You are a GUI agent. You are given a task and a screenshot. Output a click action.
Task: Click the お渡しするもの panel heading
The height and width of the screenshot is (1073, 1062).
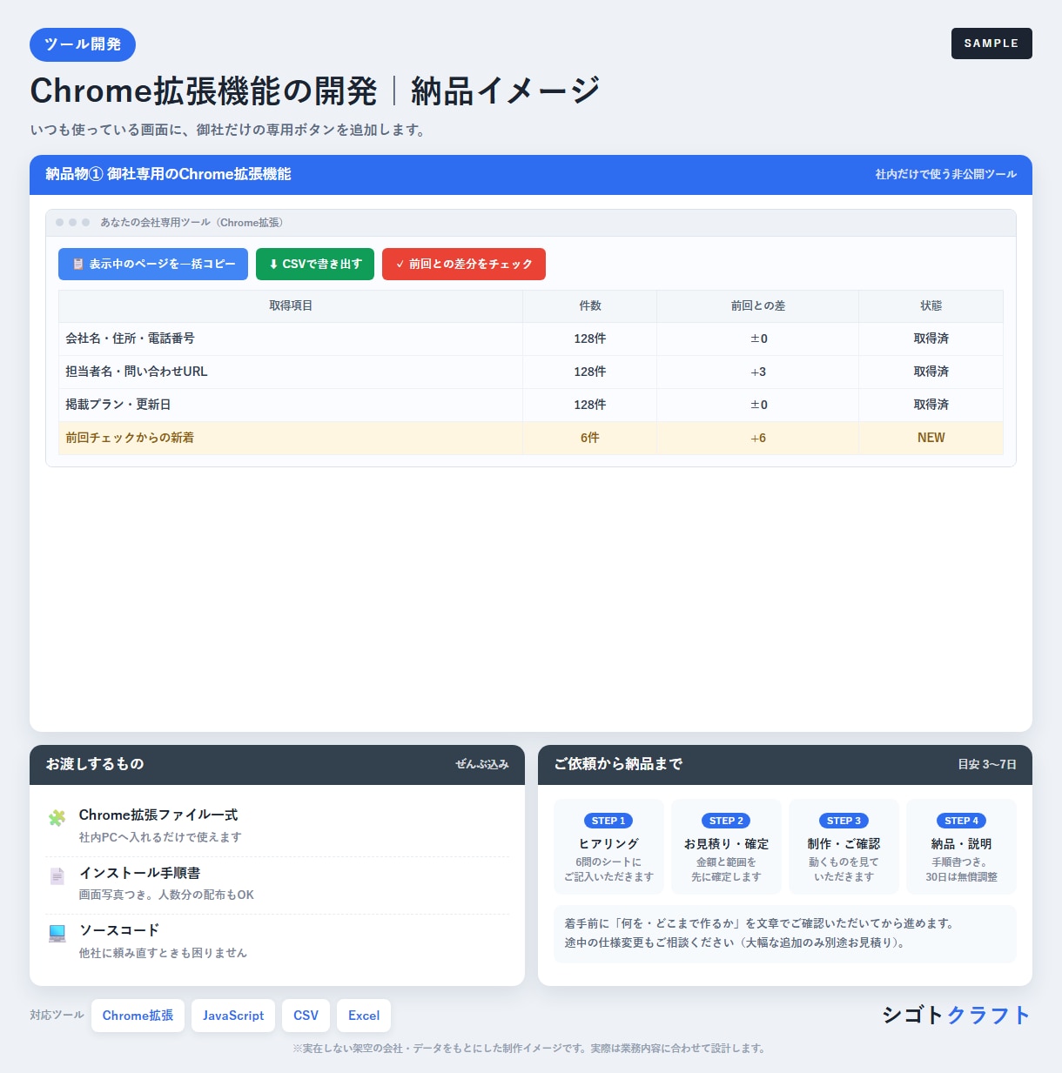95,764
